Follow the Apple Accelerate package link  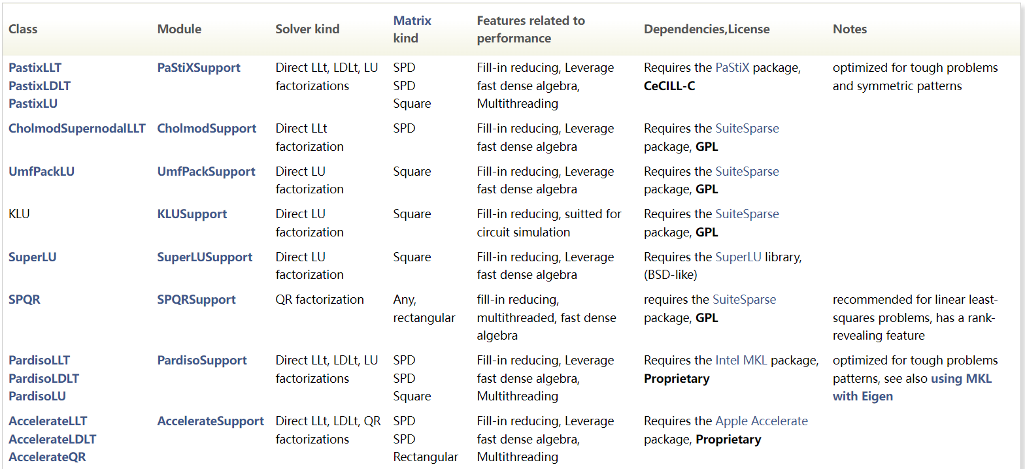pos(762,421)
